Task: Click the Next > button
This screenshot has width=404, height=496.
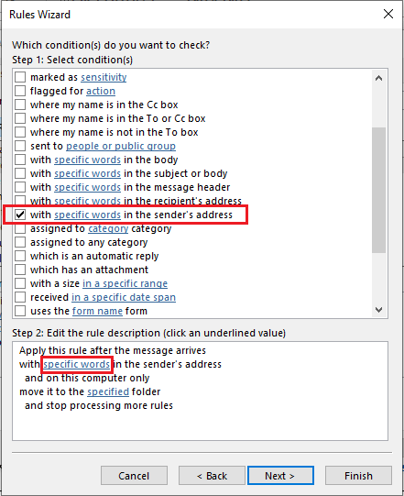Action: [x=280, y=476]
